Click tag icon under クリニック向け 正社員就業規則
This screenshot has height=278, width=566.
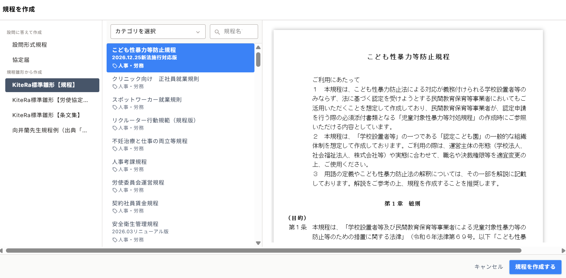pyautogui.click(x=115, y=87)
